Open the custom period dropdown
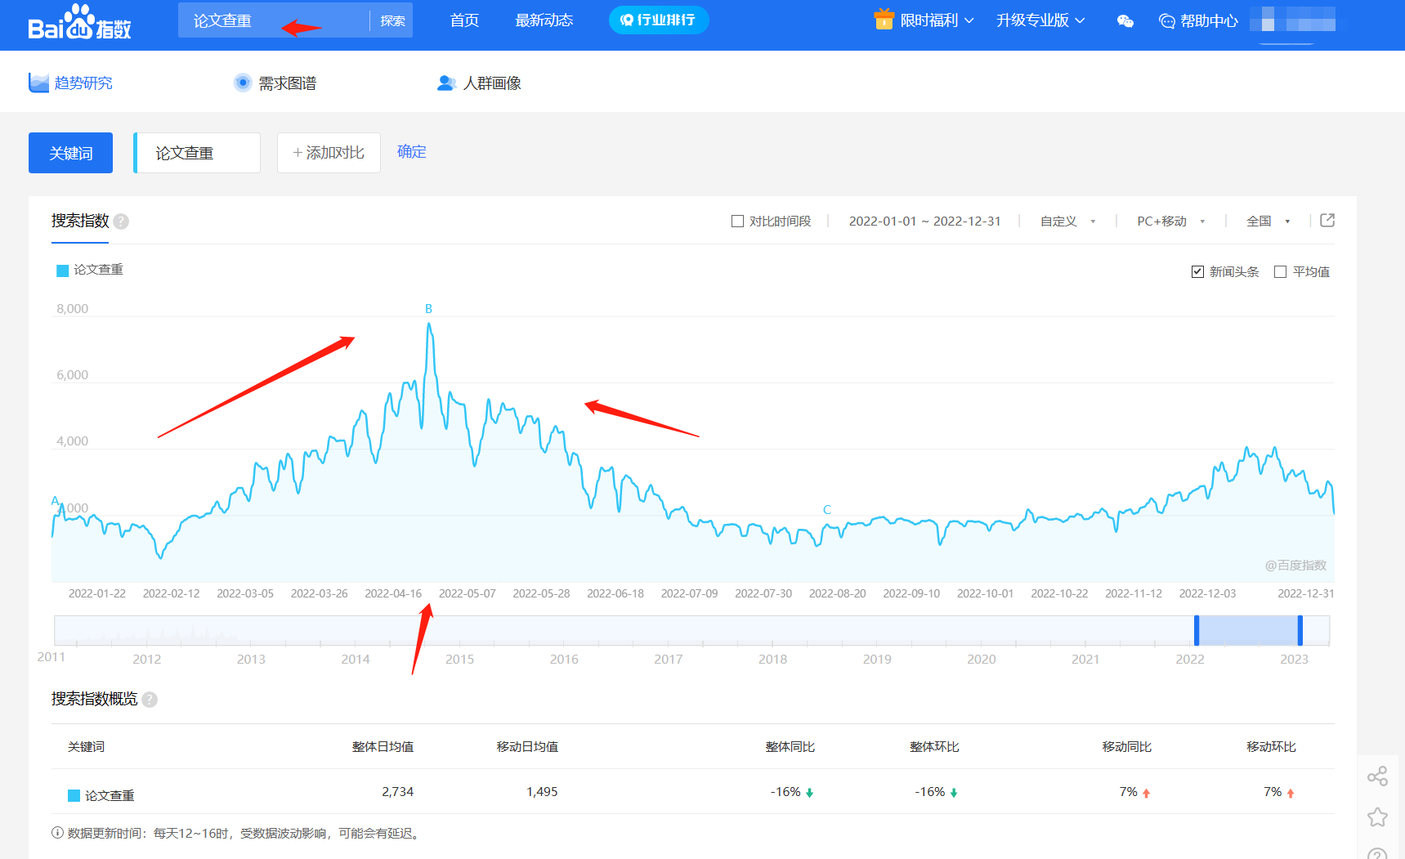This screenshot has height=859, width=1405. pos(1067,221)
